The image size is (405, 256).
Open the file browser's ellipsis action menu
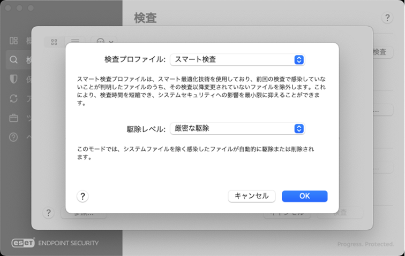(104, 40)
